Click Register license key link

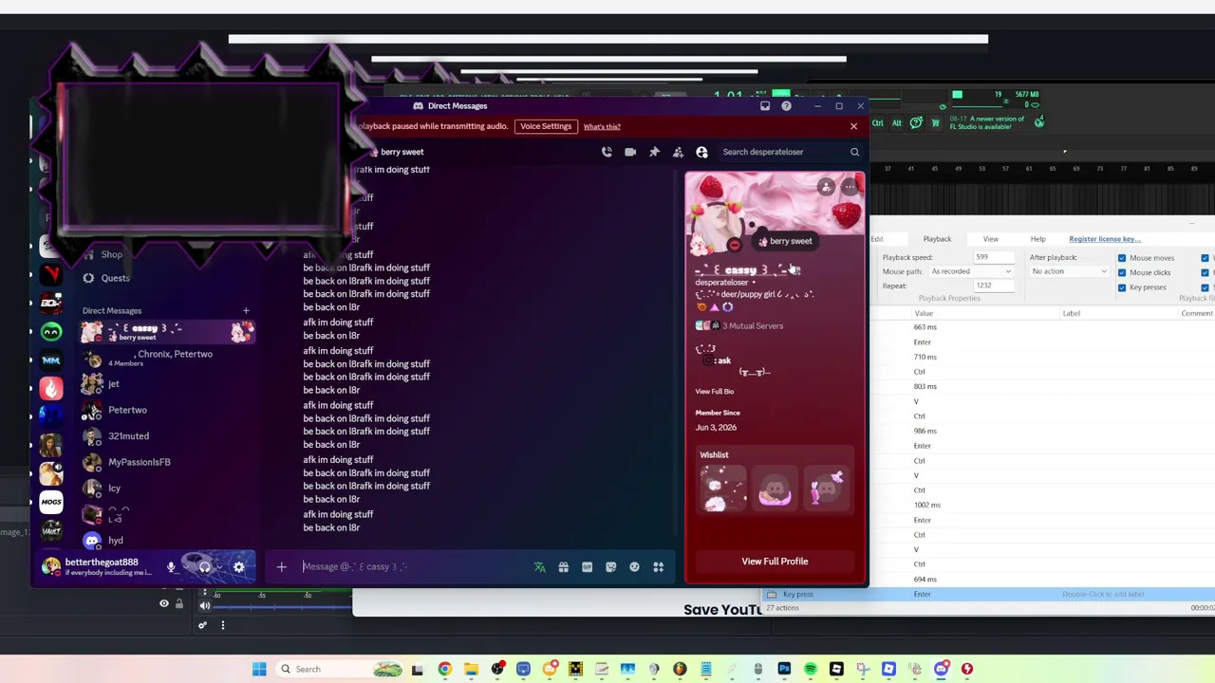point(1105,239)
